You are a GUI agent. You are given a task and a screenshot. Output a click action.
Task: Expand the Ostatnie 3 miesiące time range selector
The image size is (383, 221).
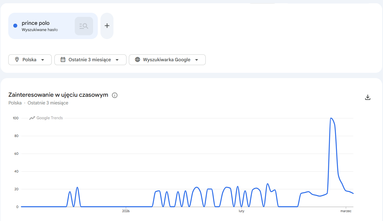point(90,59)
